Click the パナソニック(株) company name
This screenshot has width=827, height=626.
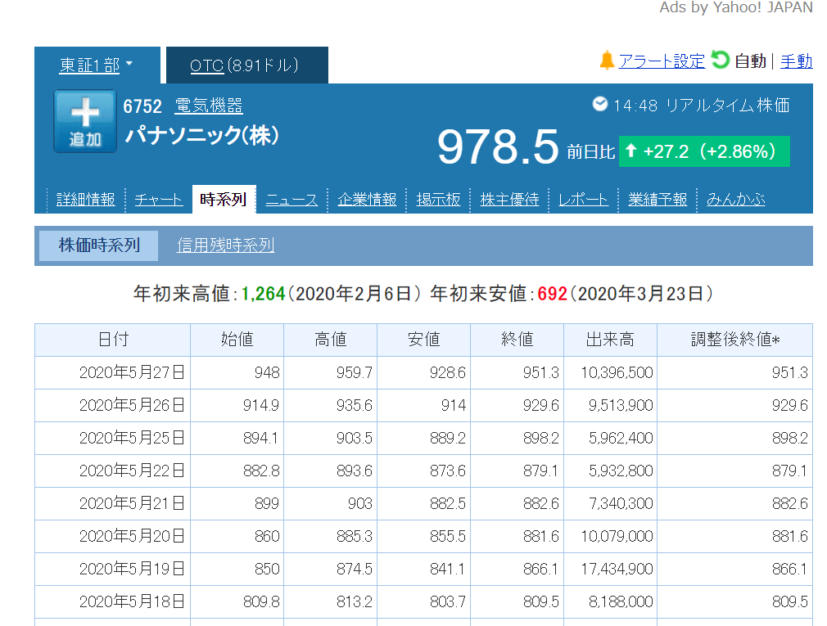point(201,136)
